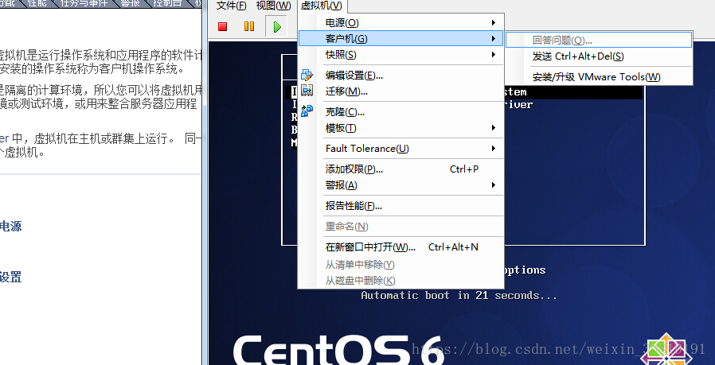Open the 视图(W) menu
The height and width of the screenshot is (365, 715).
[273, 6]
